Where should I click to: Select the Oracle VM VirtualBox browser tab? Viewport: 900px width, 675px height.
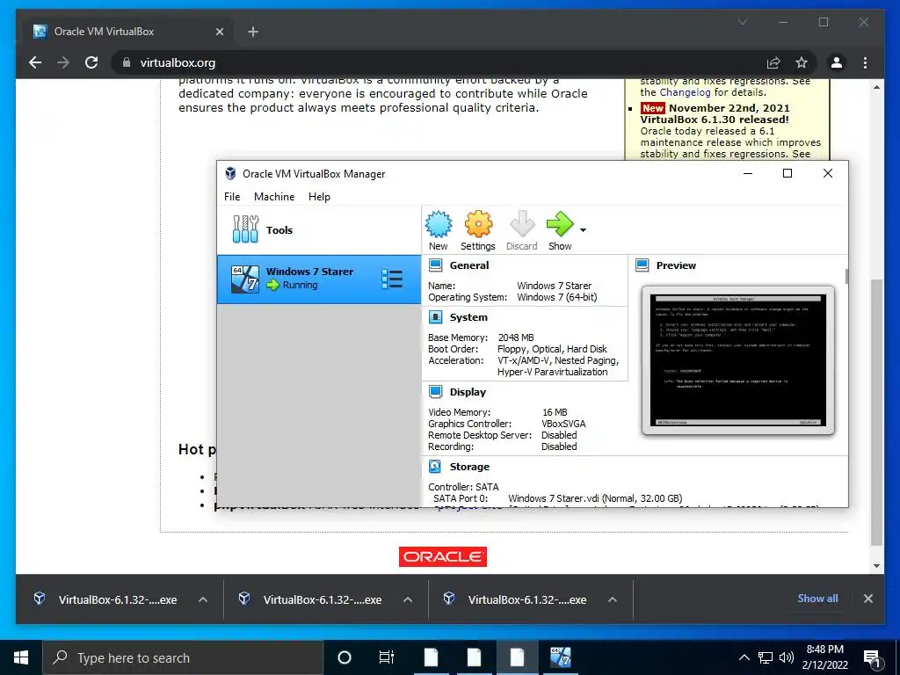[128, 32]
